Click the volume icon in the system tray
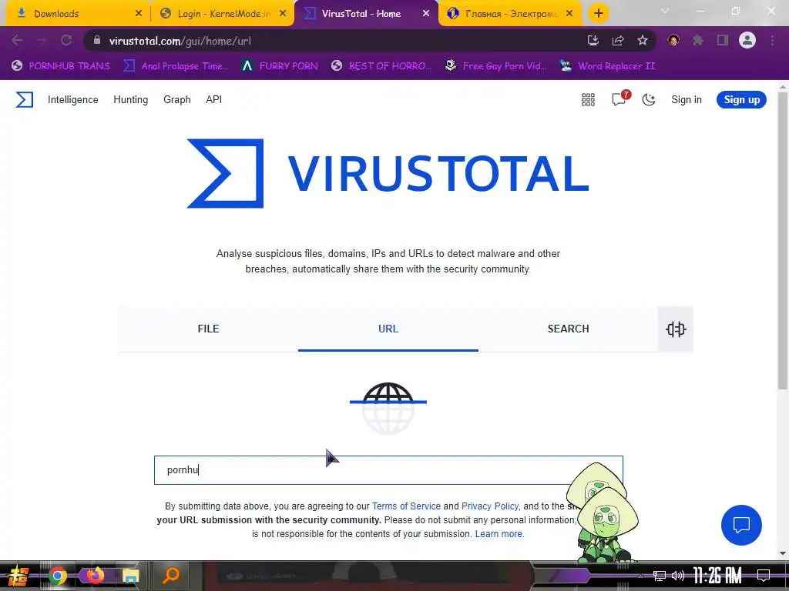 [x=678, y=576]
